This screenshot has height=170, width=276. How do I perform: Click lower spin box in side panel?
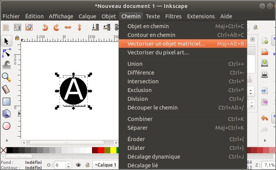tap(251, 104)
